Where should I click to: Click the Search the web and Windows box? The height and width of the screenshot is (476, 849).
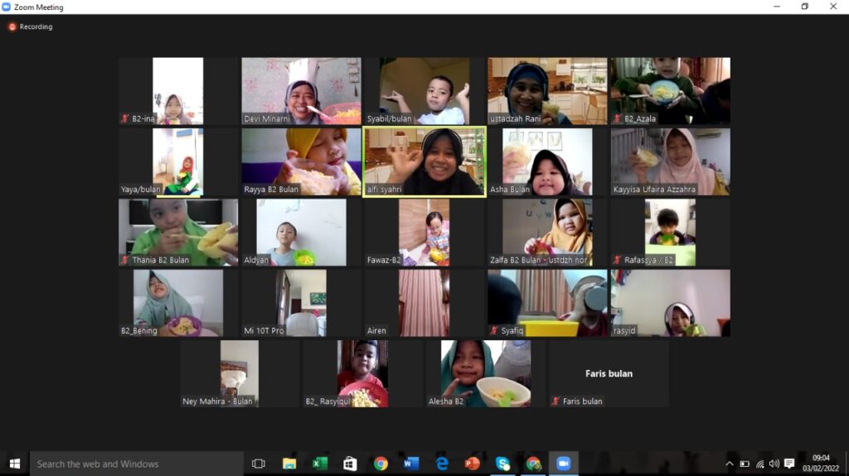click(x=137, y=464)
